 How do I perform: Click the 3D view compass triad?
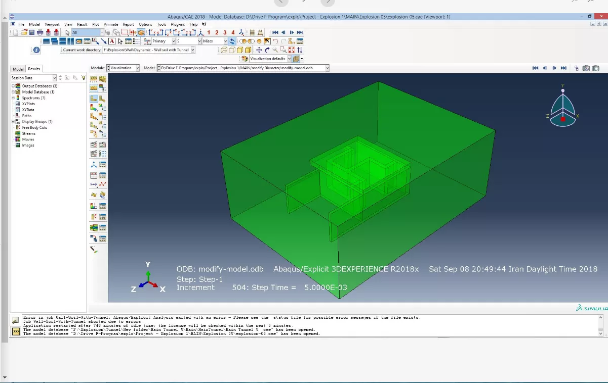click(x=562, y=105)
